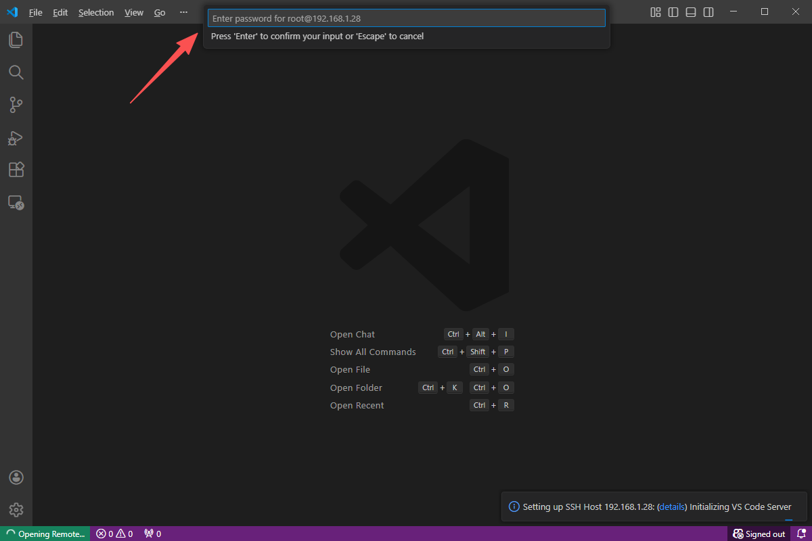Image resolution: width=812 pixels, height=541 pixels.
Task: Click the Accounts icon in activity bar
Action: (x=16, y=477)
